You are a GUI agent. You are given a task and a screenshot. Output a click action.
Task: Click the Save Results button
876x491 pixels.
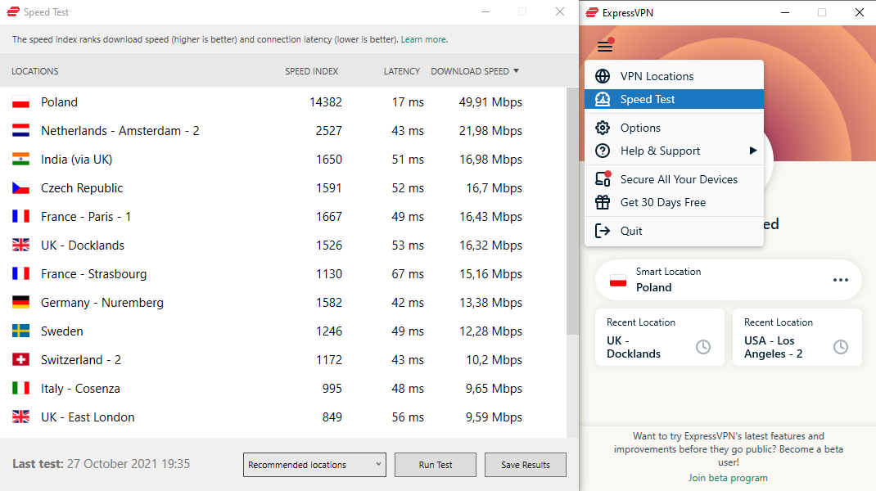(x=525, y=465)
